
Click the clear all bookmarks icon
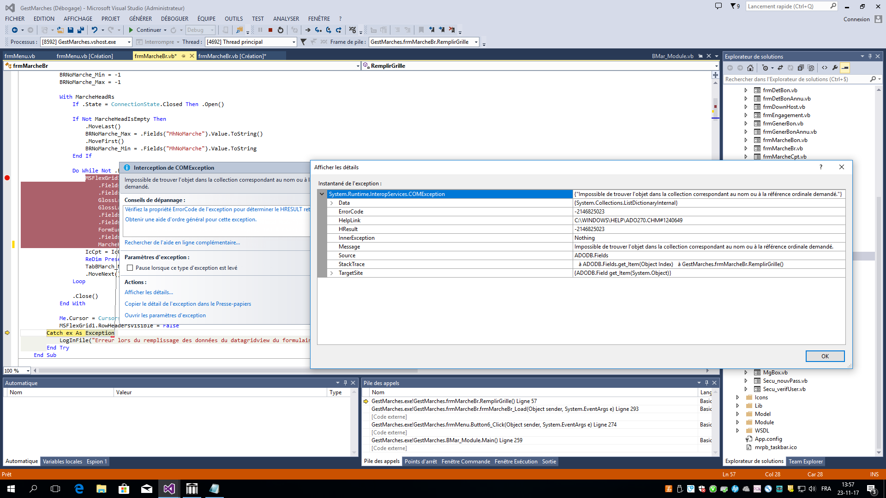click(452, 30)
